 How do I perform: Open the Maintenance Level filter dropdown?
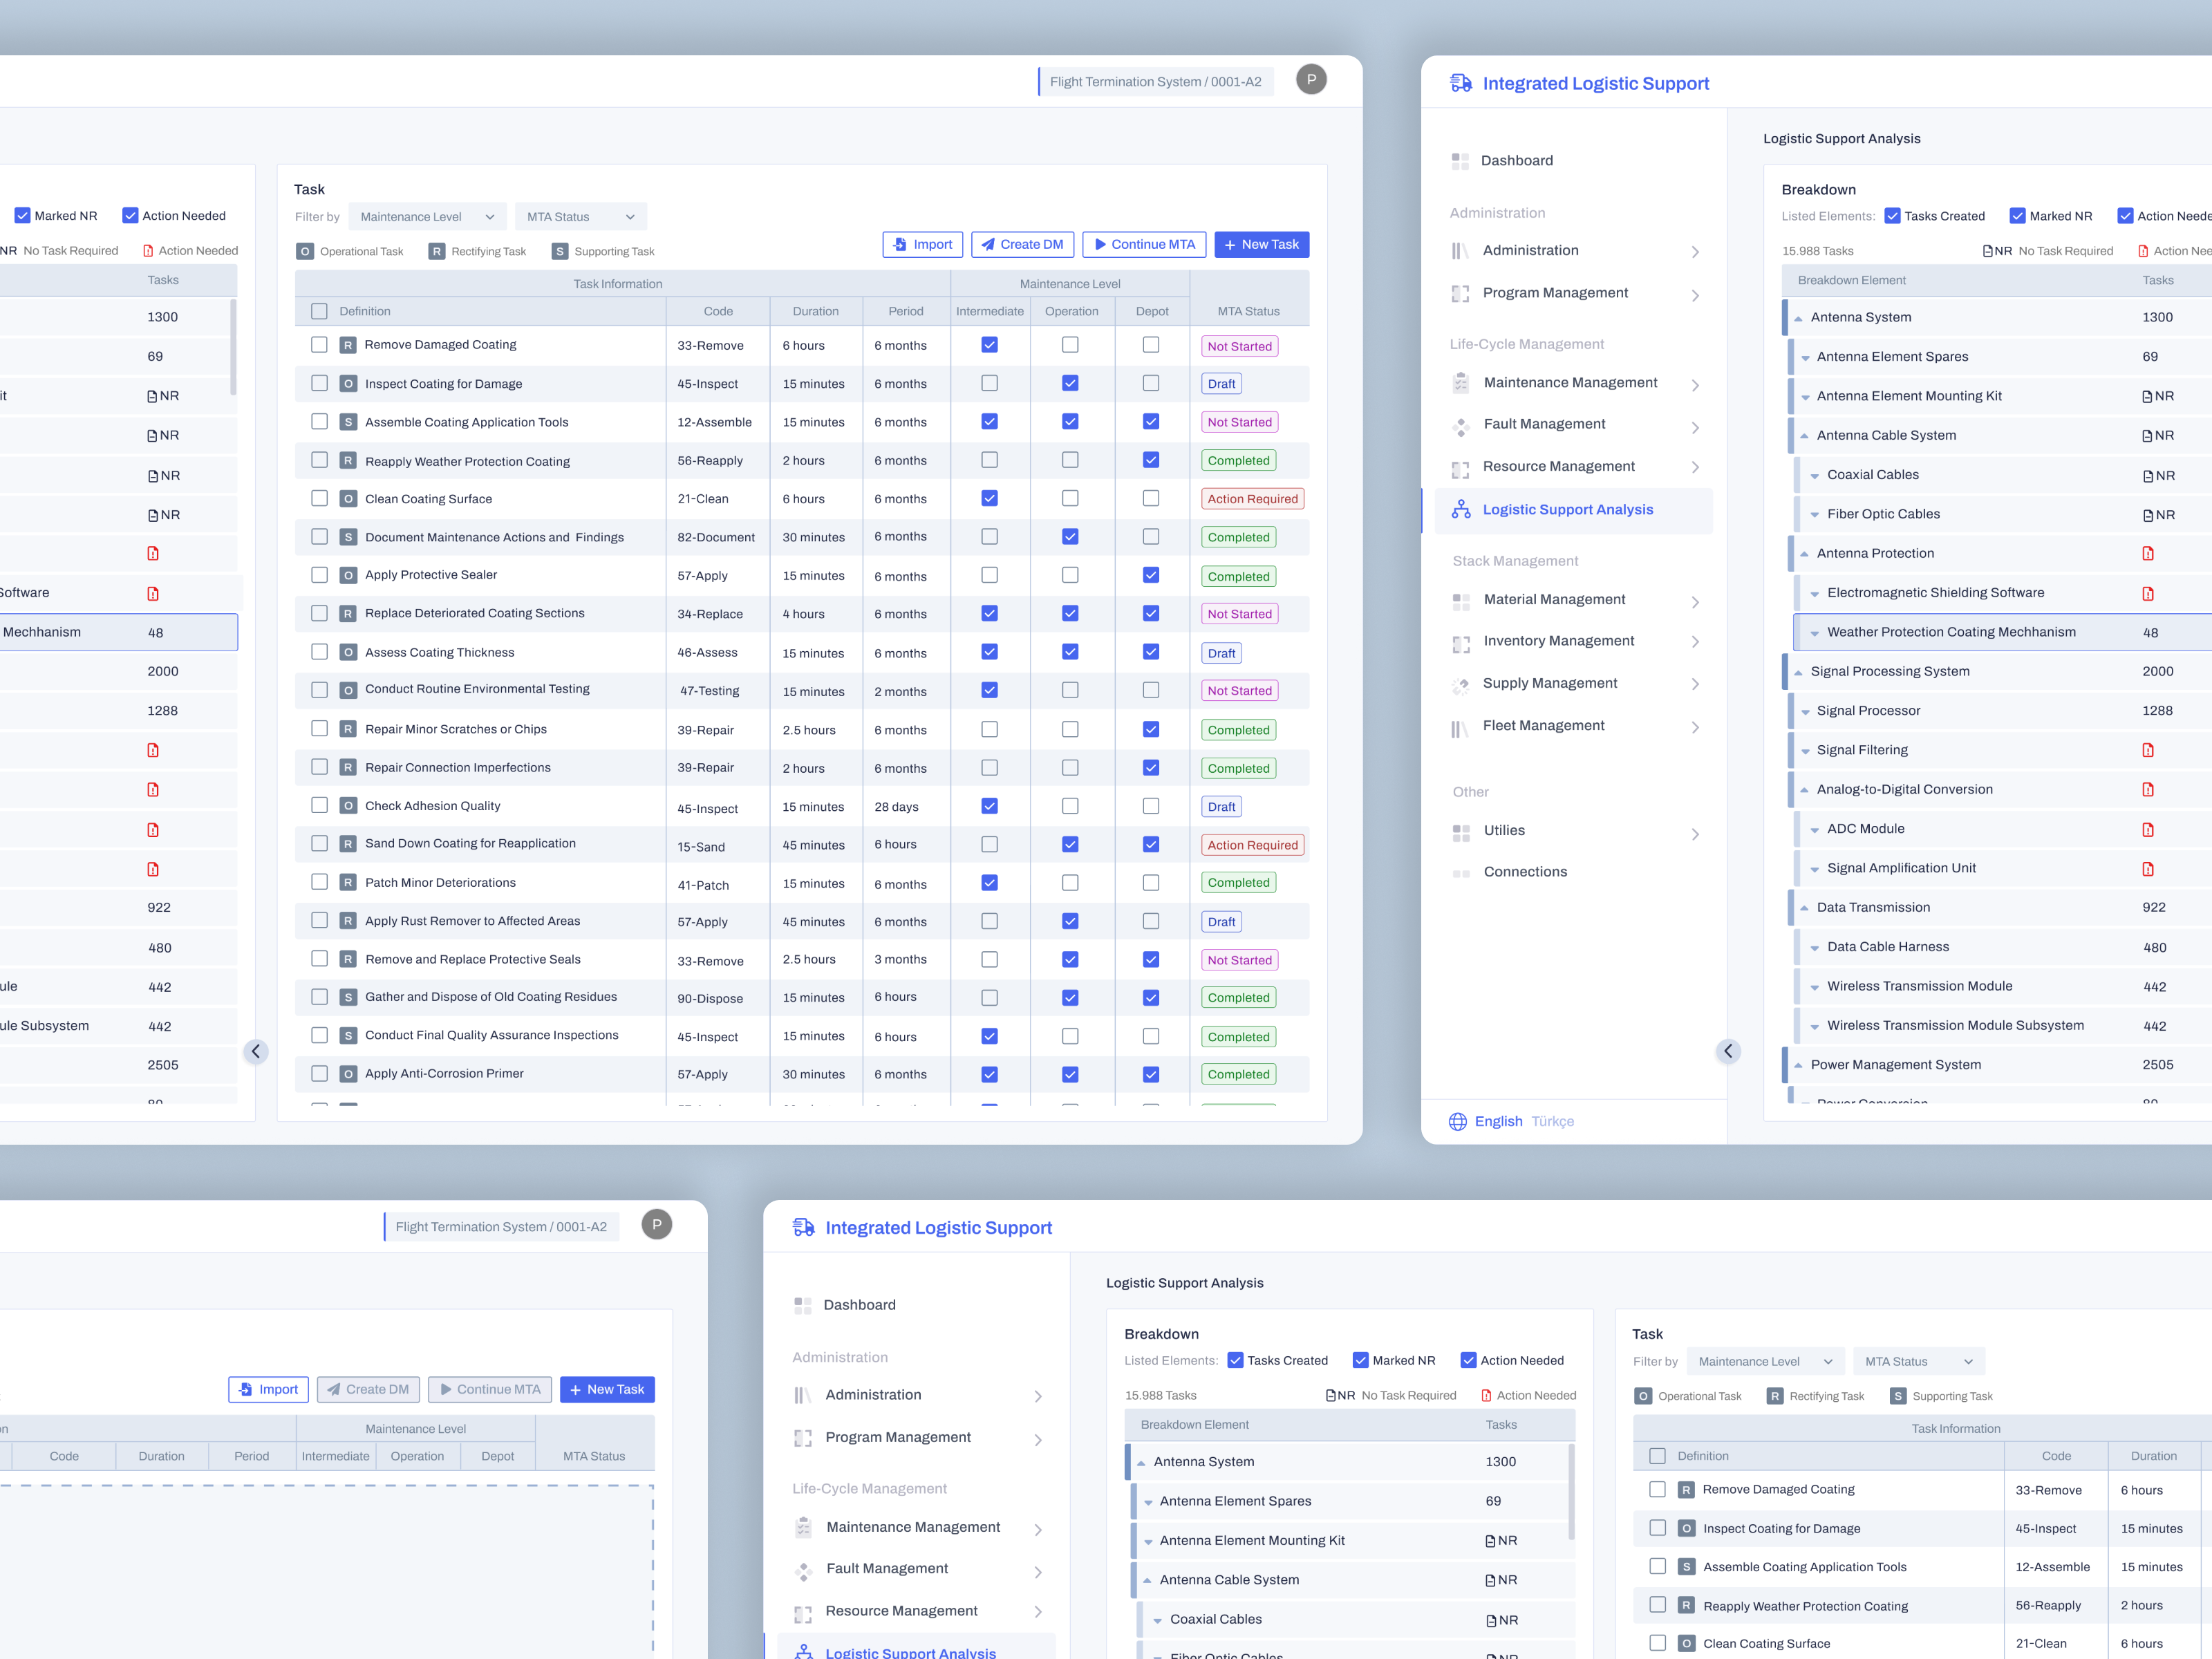point(427,217)
